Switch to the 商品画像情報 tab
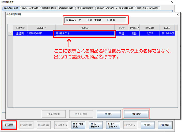This screenshot has width=182, height=132. pos(49,8)
